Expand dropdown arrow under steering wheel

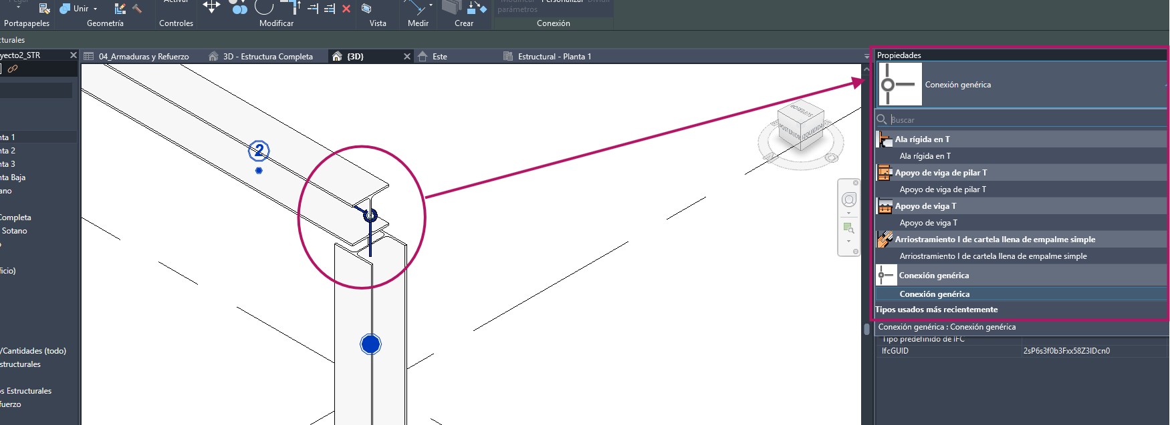[848, 214]
